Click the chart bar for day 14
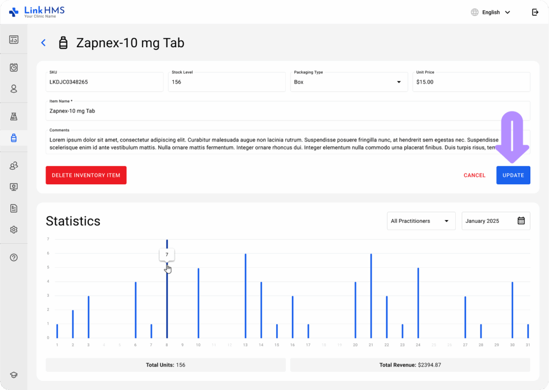This screenshot has height=390, width=549. coord(261,310)
